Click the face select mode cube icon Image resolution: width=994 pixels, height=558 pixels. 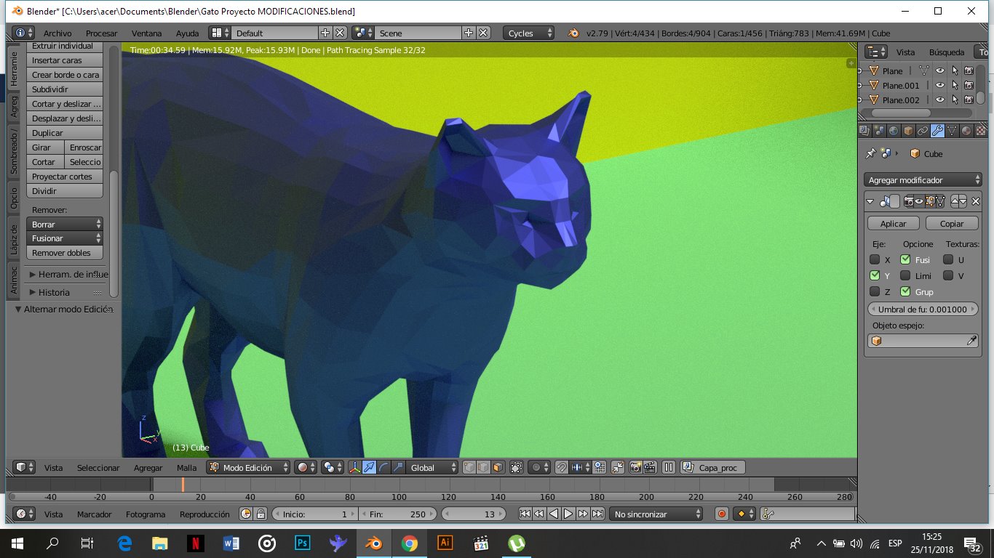point(498,467)
